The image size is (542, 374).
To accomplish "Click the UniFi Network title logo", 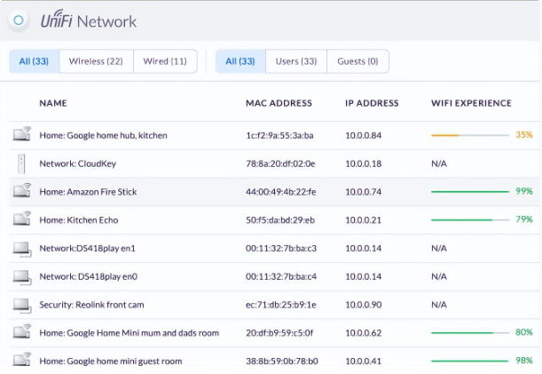I will click(x=89, y=20).
